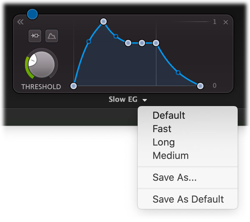This screenshot has width=250, height=222.
Task: Toggle the trigger input mode icon button
Action: (x=35, y=36)
